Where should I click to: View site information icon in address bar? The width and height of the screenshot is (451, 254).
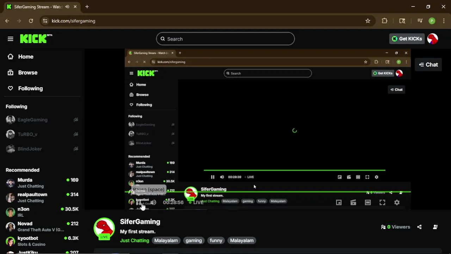[x=45, y=21]
